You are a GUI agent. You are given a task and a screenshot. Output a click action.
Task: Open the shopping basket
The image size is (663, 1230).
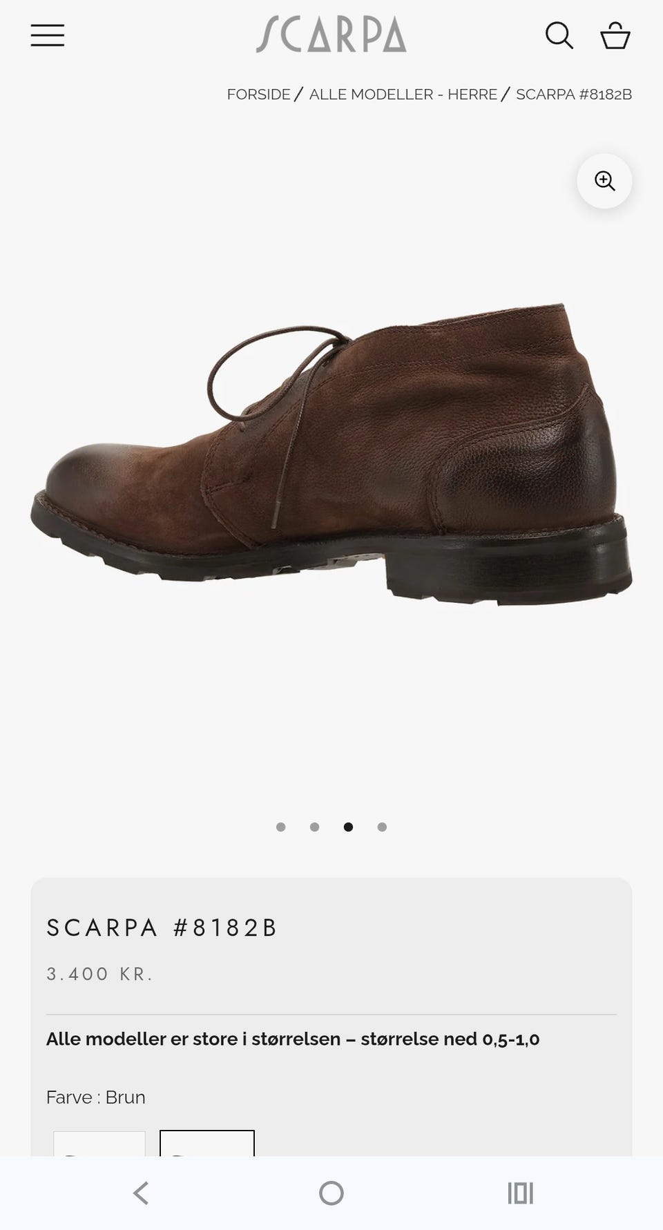pos(615,35)
